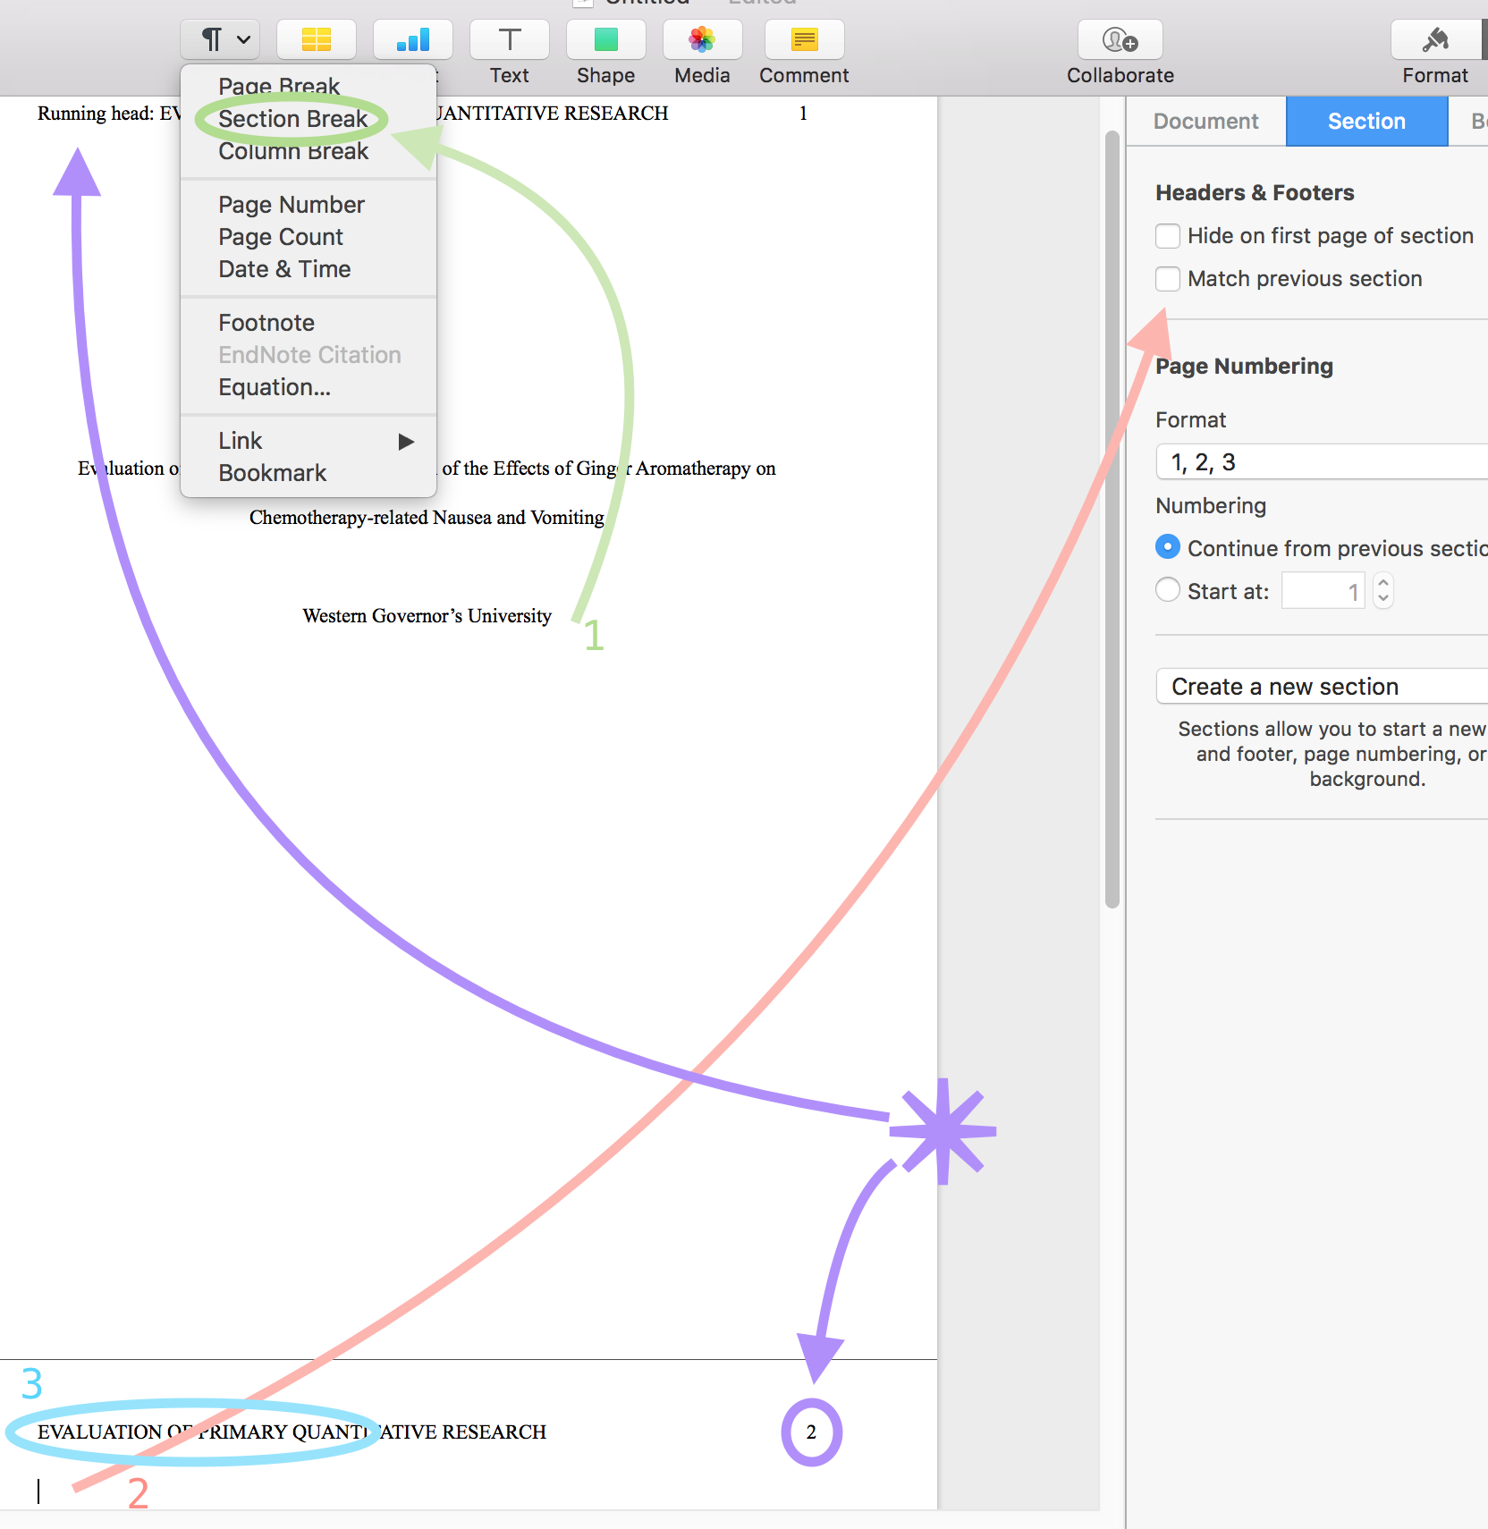Add a Comment using the toolbar icon
This screenshot has height=1529, width=1488.
[x=805, y=39]
